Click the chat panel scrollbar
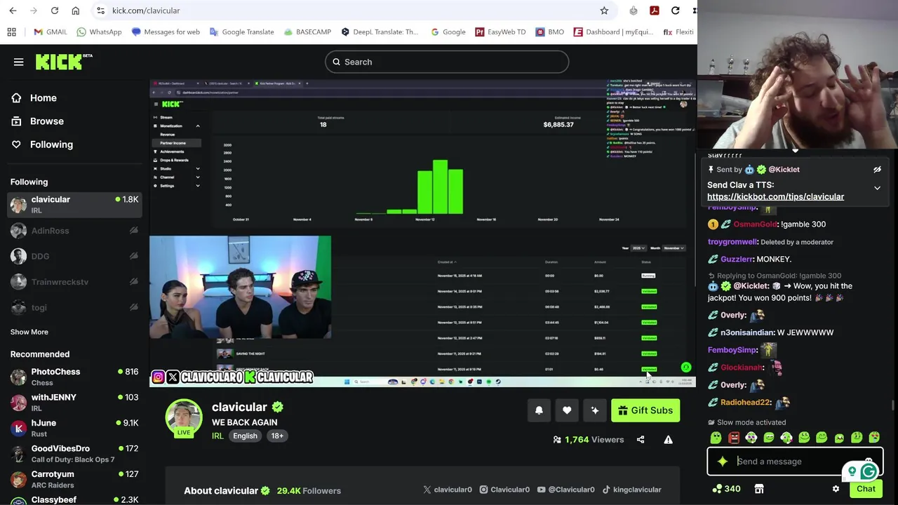The image size is (898, 505). [x=893, y=406]
